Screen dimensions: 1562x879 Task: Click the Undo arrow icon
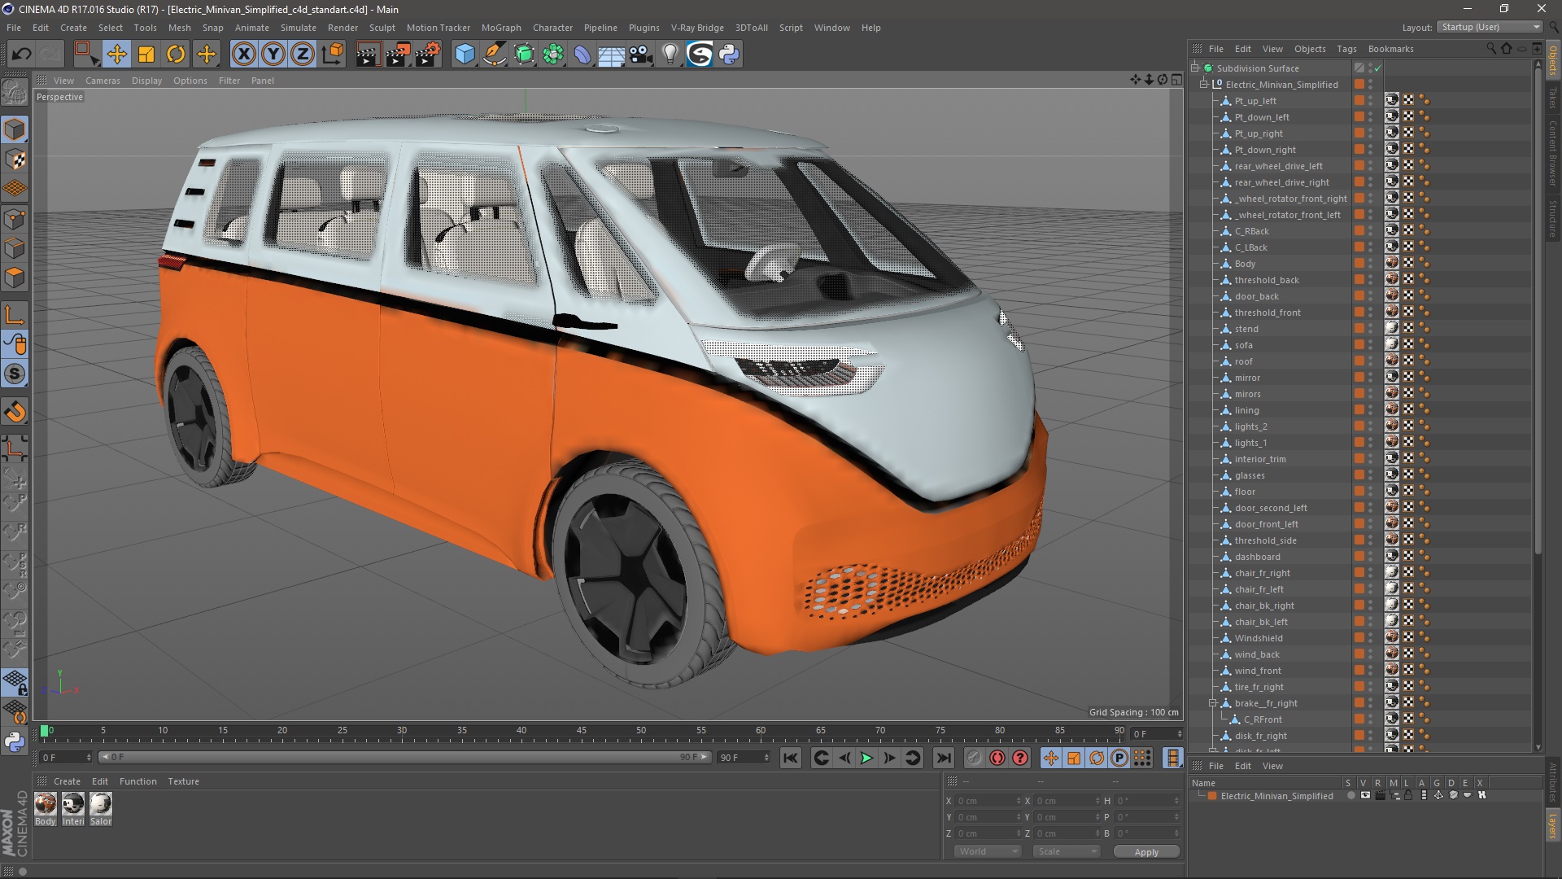pyautogui.click(x=22, y=55)
